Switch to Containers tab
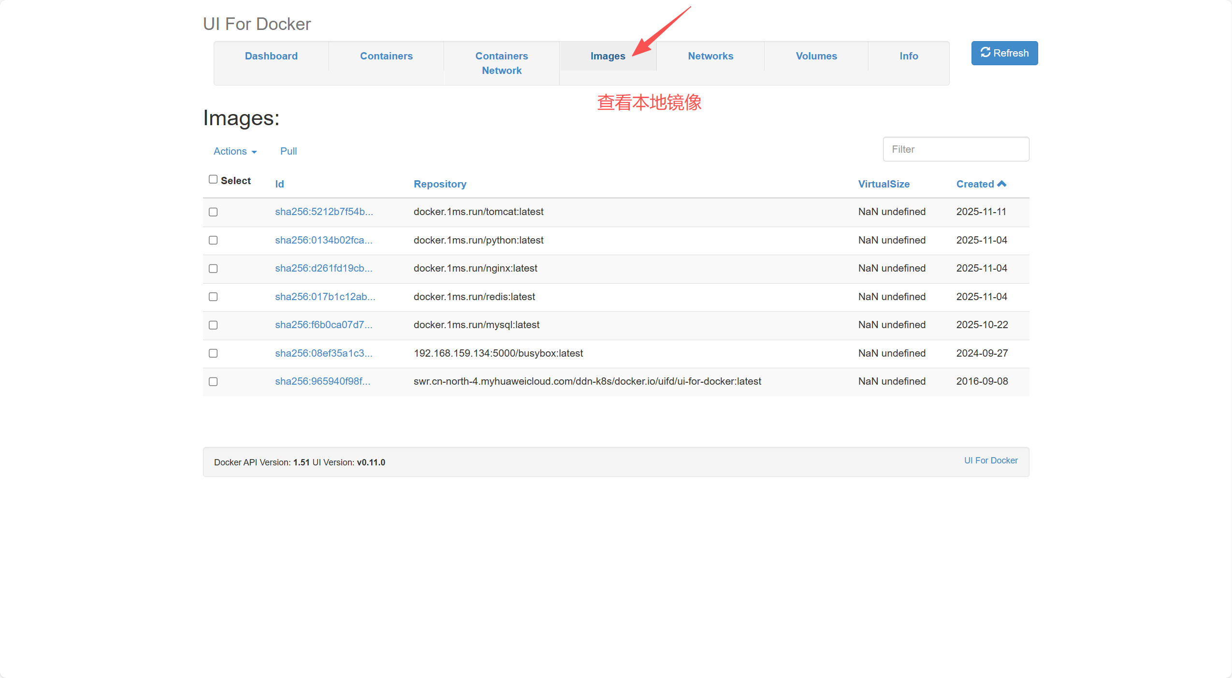 (x=386, y=56)
